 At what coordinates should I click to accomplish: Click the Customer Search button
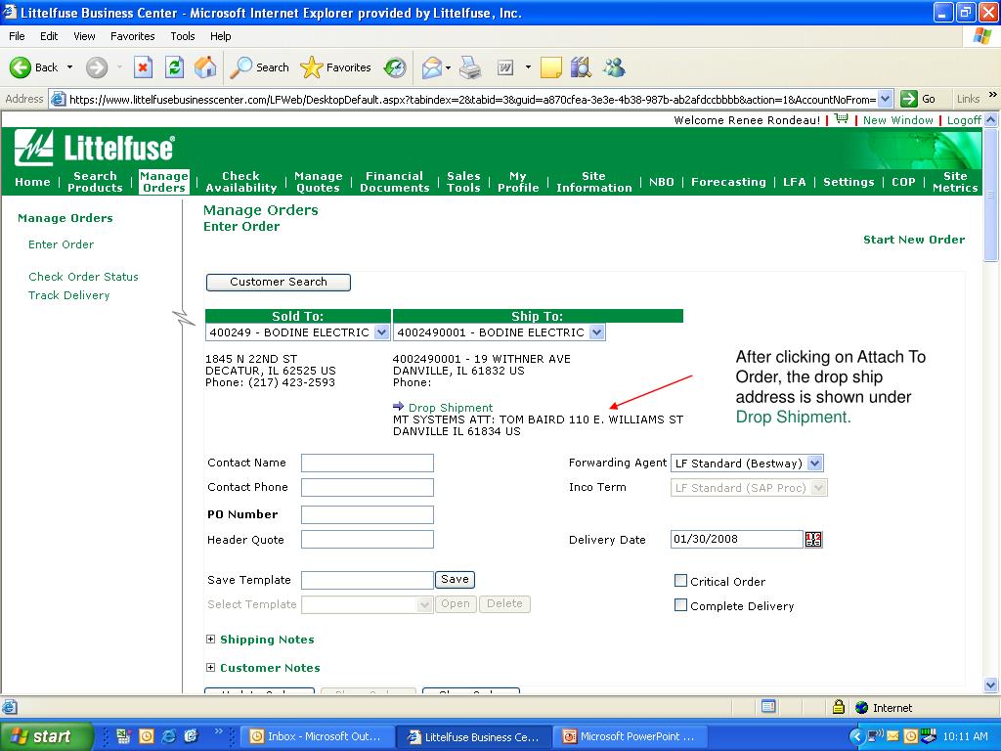[x=279, y=282]
